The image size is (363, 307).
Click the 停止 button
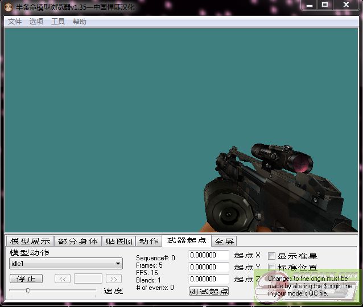tap(26, 279)
